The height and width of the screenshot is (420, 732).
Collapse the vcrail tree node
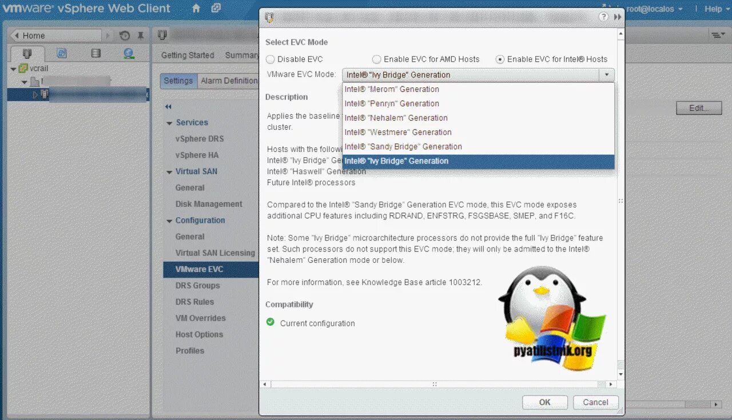[13, 69]
